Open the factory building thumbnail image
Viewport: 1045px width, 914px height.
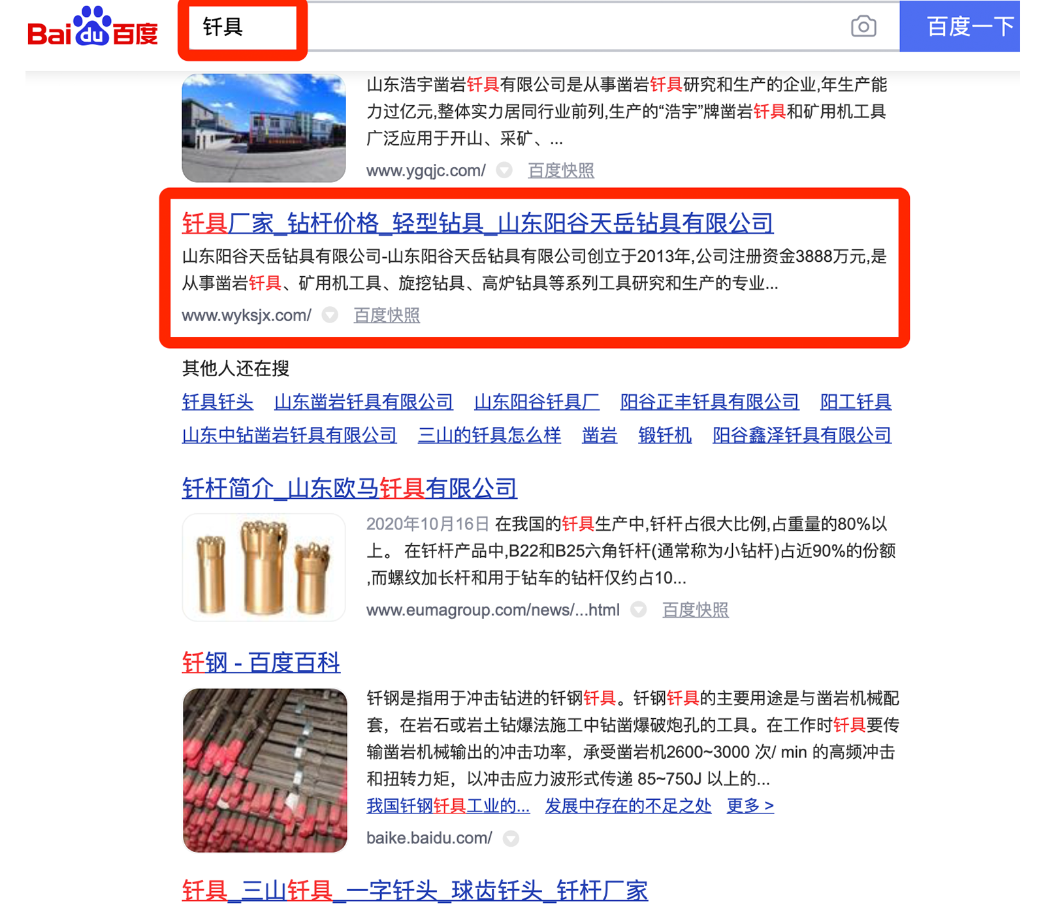click(x=264, y=128)
